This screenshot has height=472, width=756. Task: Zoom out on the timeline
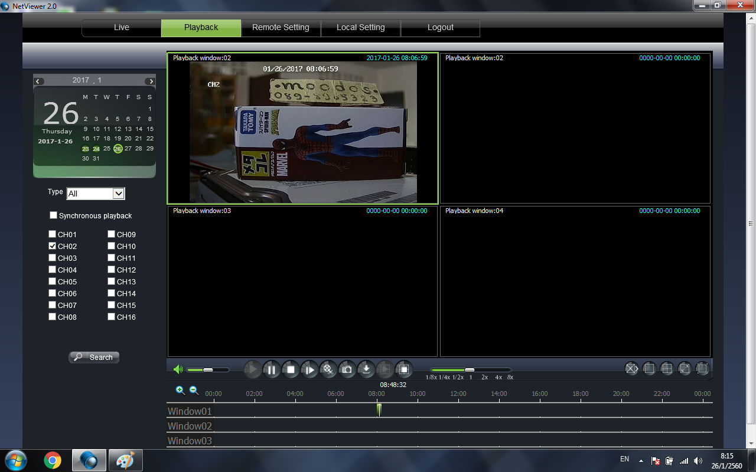pyautogui.click(x=194, y=390)
